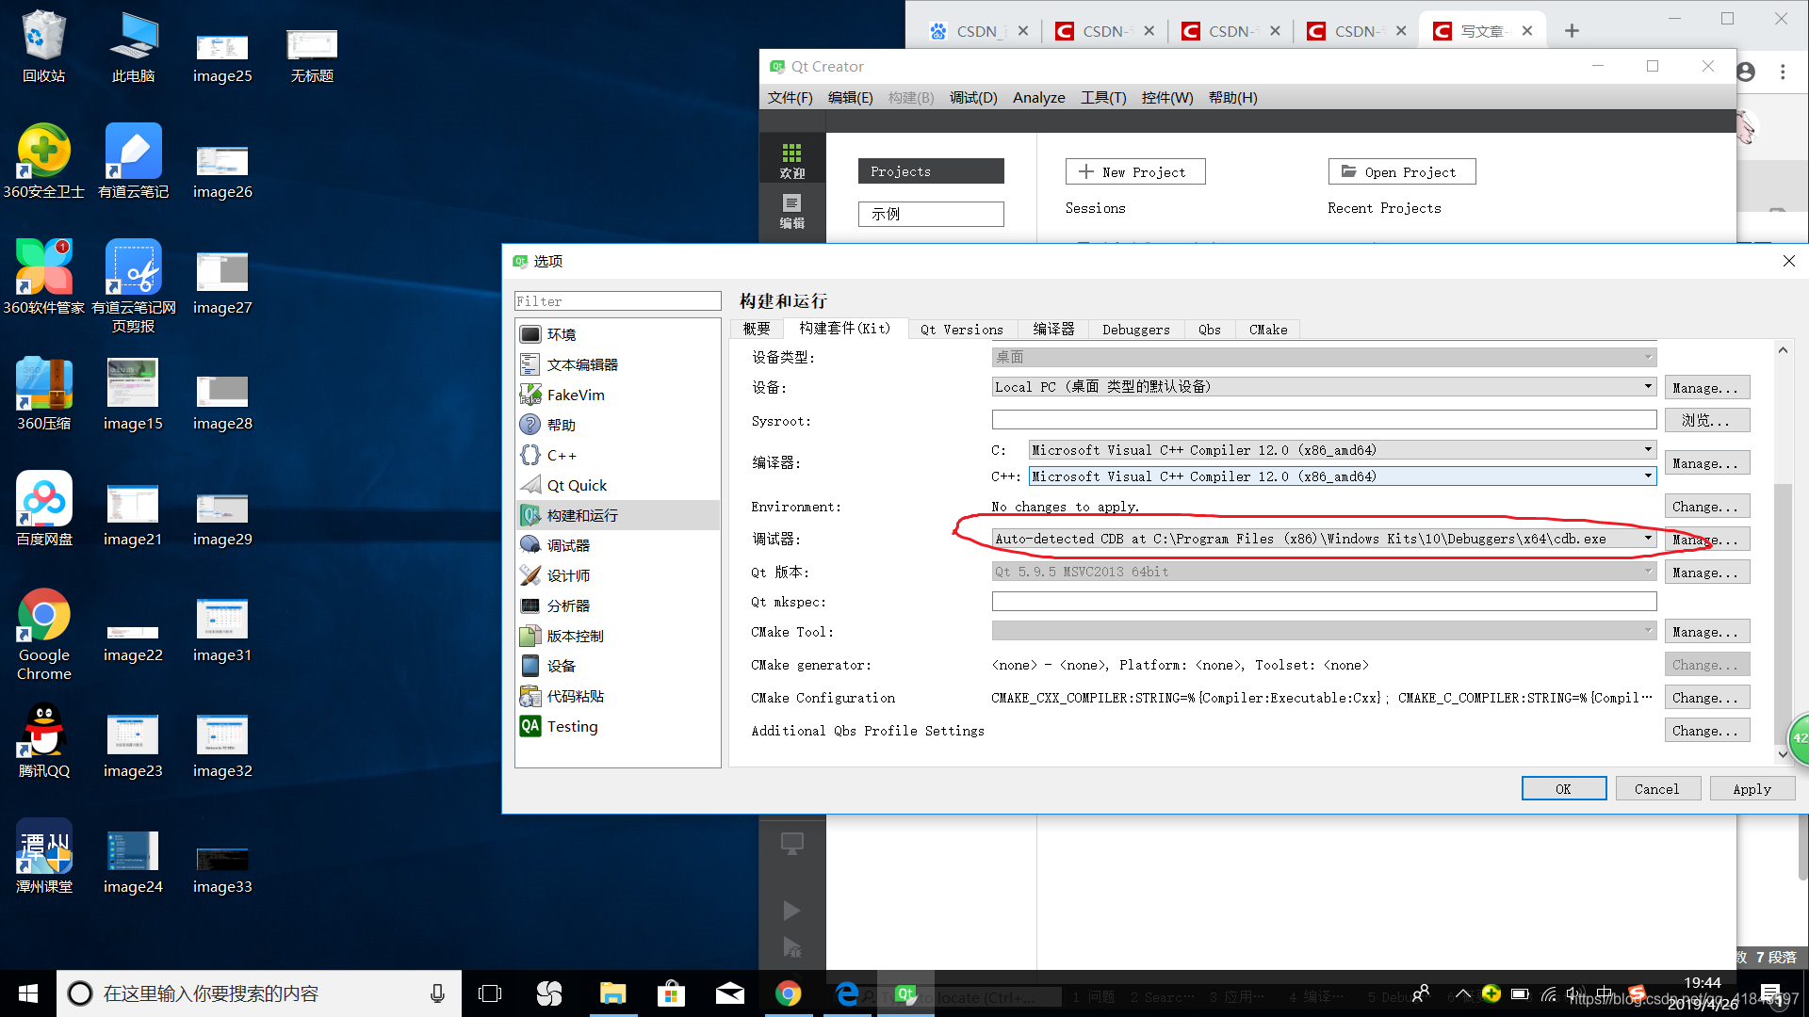This screenshot has width=1809, height=1017.
Task: Click the Filter input field
Action: (616, 301)
